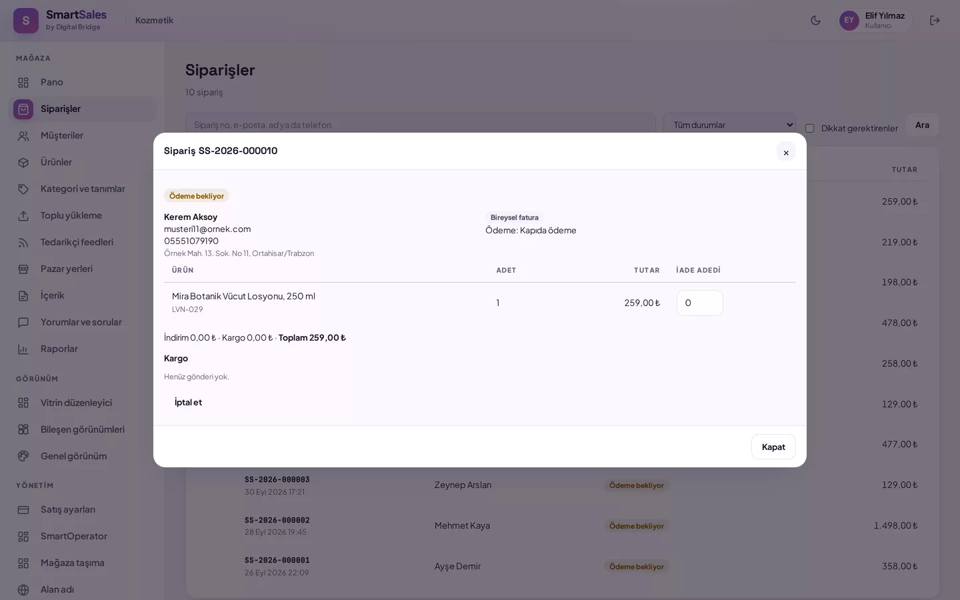Viewport: 960px width, 600px height.
Task: Click the Raporlar chart icon
Action: point(23,349)
